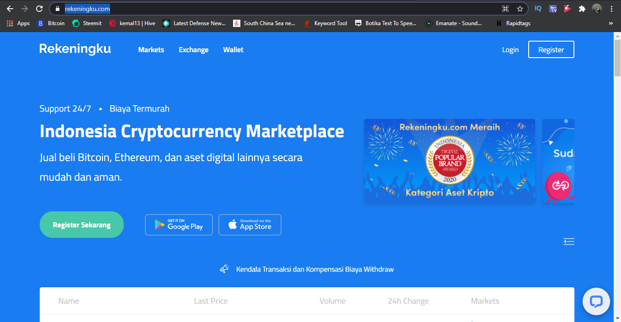Sort table by Last Price column
Viewport: 621px width, 322px height.
coord(211,301)
